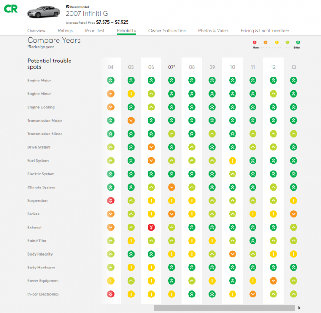Image resolution: width=321 pixels, height=313 pixels.
Task: Click orange Exhaust icon for 04
Action: click(111, 227)
